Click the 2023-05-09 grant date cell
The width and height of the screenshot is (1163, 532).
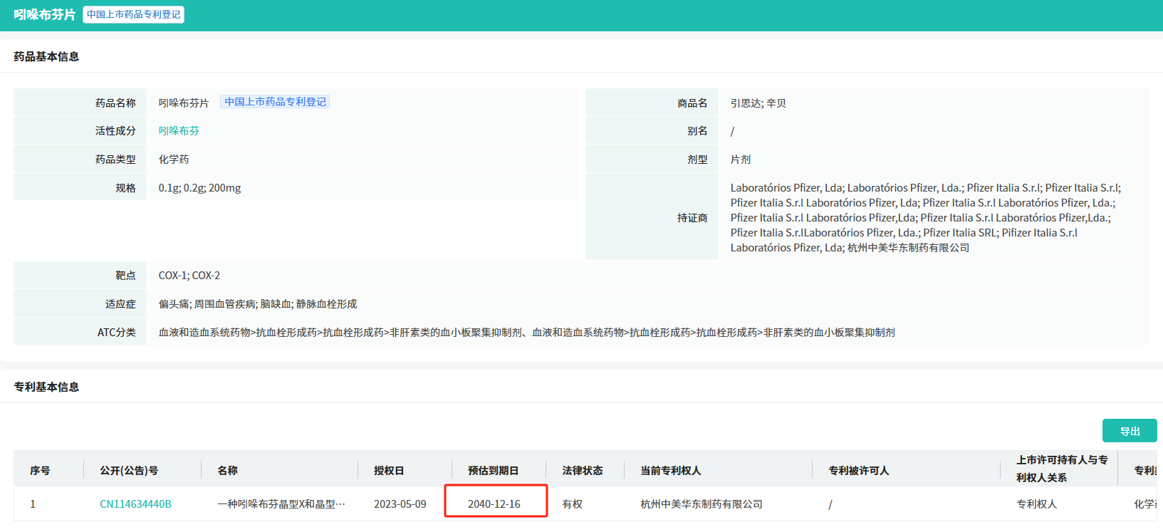click(400, 504)
